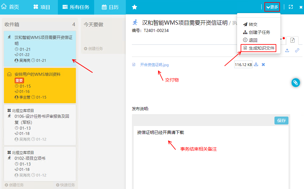Open the 项目 navigation tab

(x=42, y=7)
